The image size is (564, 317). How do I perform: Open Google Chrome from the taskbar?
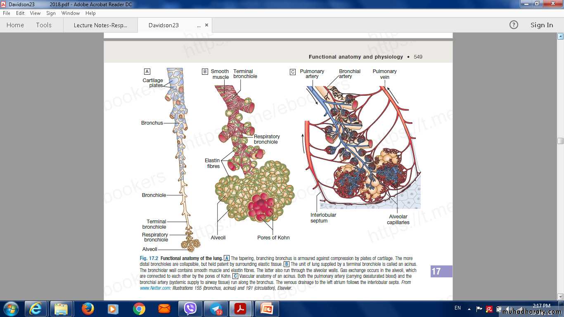tap(139, 309)
